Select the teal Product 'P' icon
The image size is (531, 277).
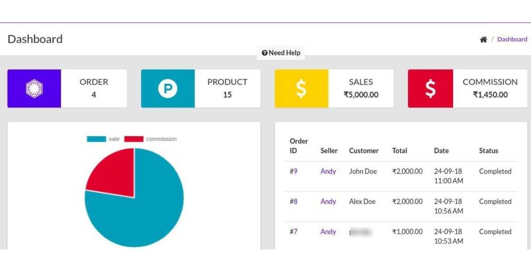[x=168, y=88]
